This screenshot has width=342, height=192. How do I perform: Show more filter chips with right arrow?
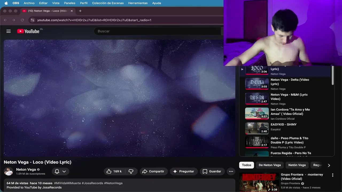[329, 165]
